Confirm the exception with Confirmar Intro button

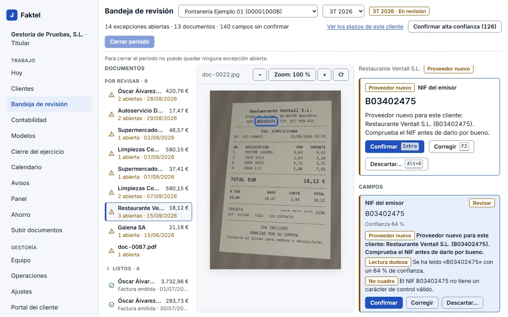[394, 147]
